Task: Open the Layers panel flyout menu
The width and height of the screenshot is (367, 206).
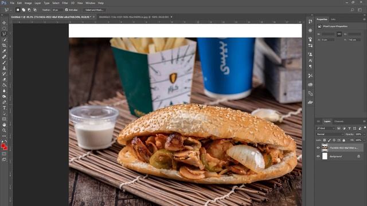Action: (364, 121)
